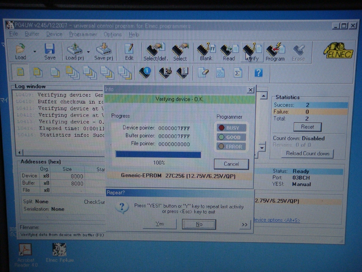The height and width of the screenshot is (272, 362).
Task: Click the red BUSY indicator
Action: click(232, 127)
